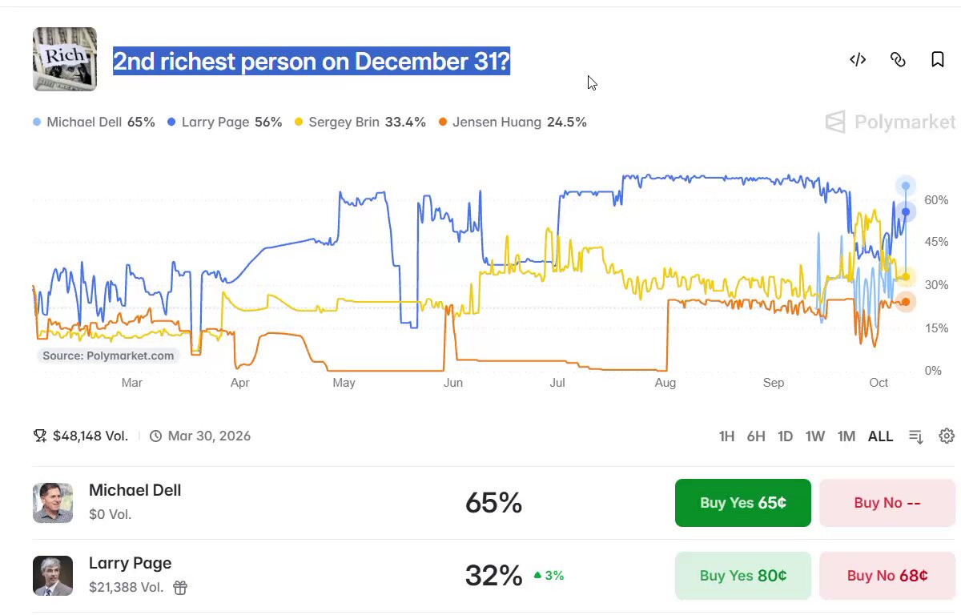The width and height of the screenshot is (961, 615).
Task: Click the chart sort filter icon
Action: (x=916, y=436)
